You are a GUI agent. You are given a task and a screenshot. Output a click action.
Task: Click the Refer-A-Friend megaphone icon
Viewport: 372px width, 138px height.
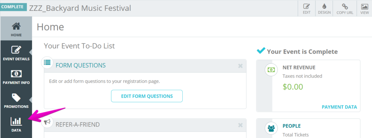47,122
